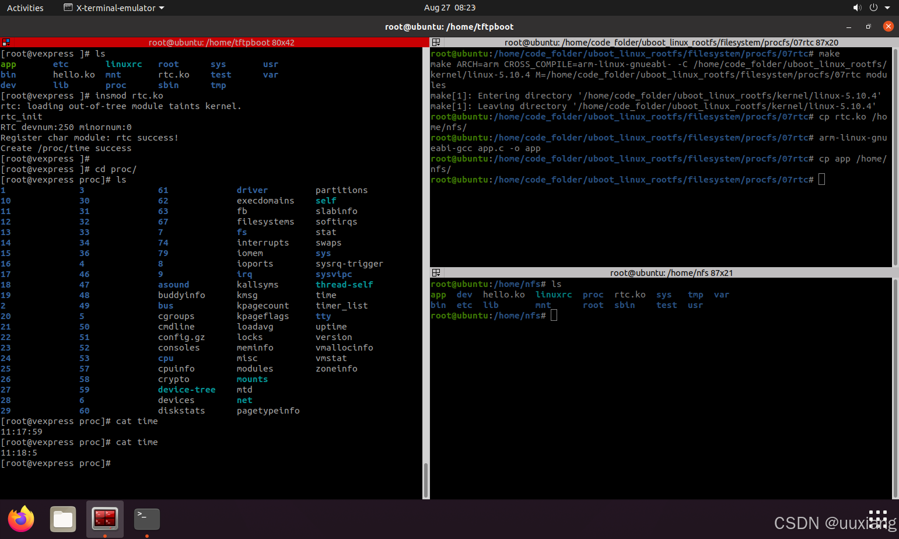Viewport: 899px width, 539px height.
Task: Click 'make[1]: Entering directory' line
Action: coord(656,96)
